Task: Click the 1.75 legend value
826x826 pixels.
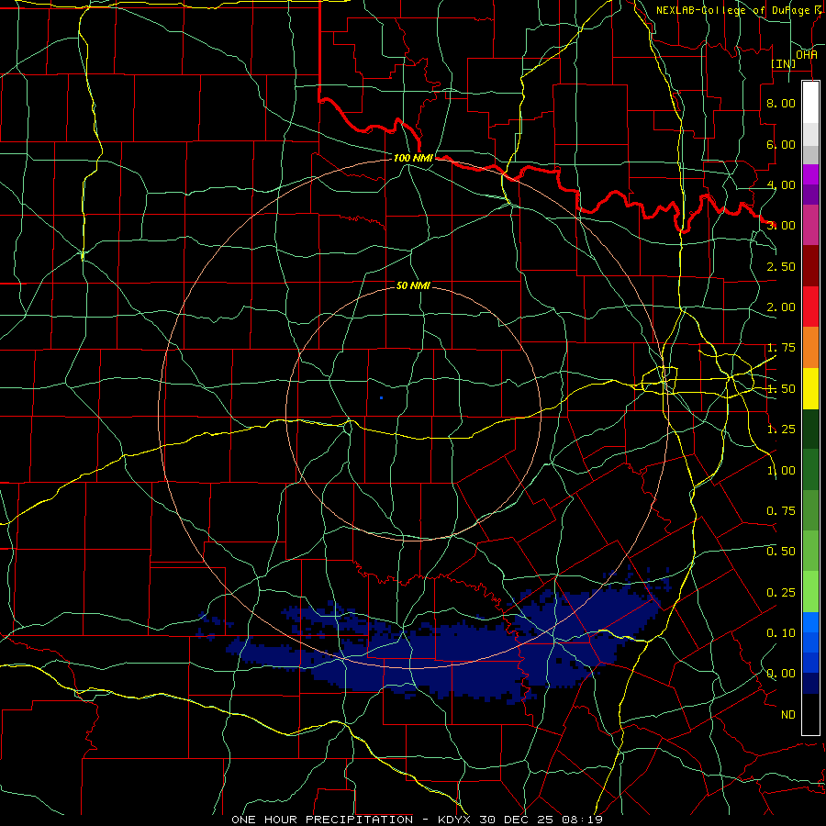Action: point(781,348)
